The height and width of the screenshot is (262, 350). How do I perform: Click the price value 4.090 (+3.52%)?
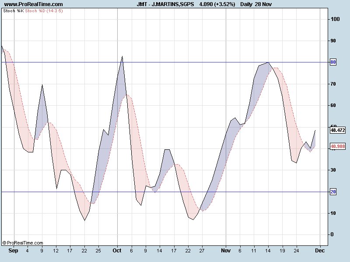[217, 4]
